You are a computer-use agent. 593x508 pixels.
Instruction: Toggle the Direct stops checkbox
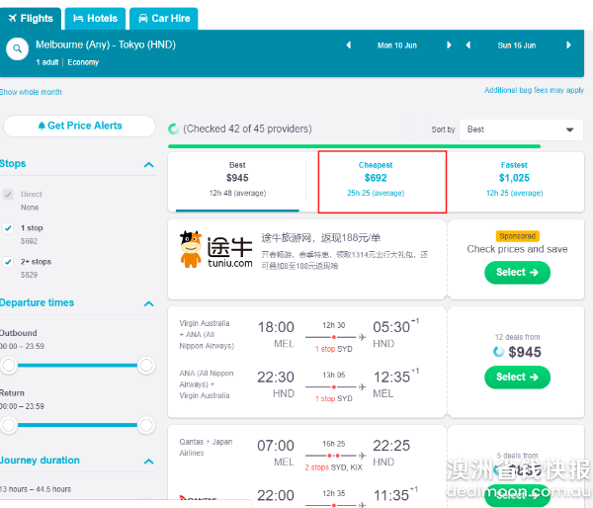[x=8, y=195]
